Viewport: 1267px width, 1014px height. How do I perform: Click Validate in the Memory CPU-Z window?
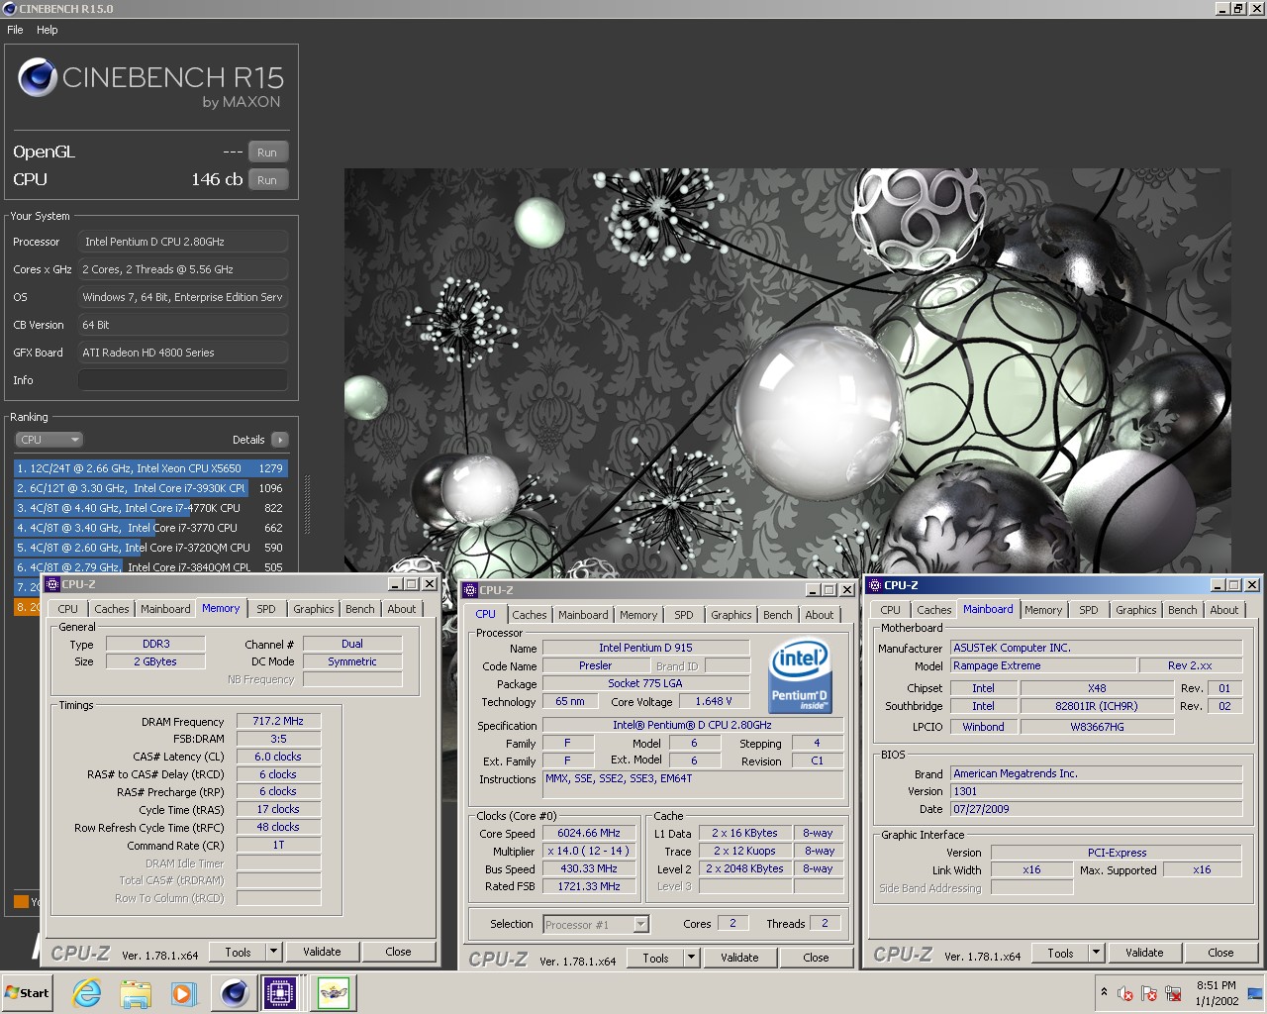click(322, 952)
